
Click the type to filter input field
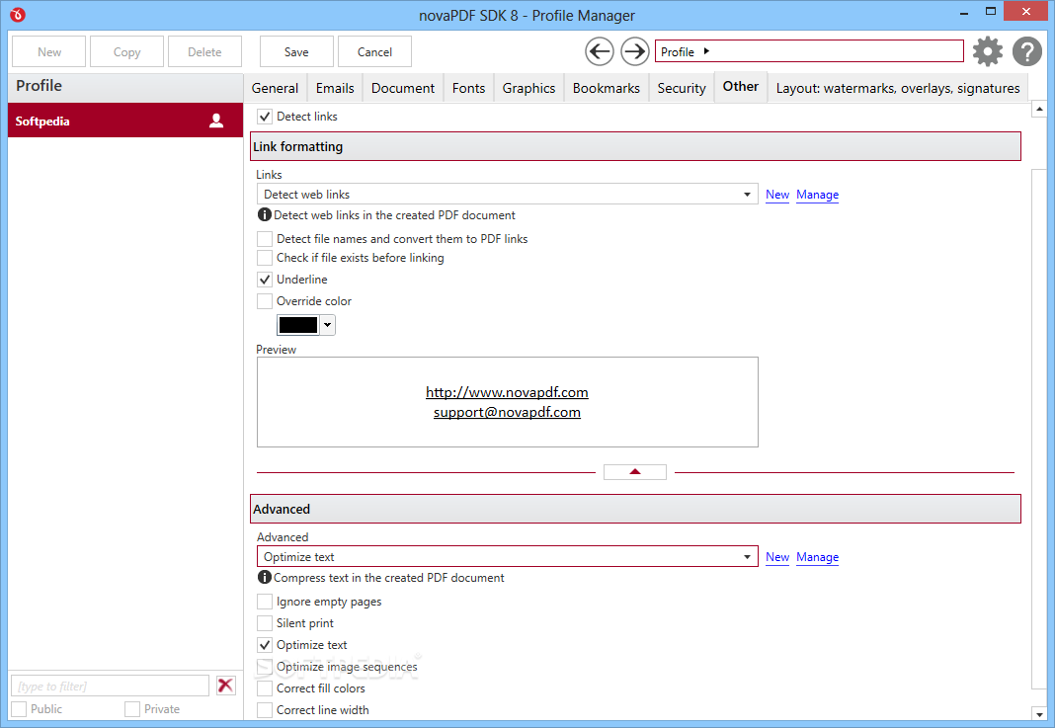tap(111, 686)
